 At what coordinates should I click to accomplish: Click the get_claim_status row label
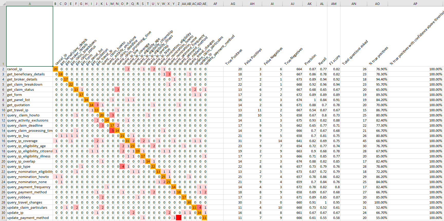30,89
